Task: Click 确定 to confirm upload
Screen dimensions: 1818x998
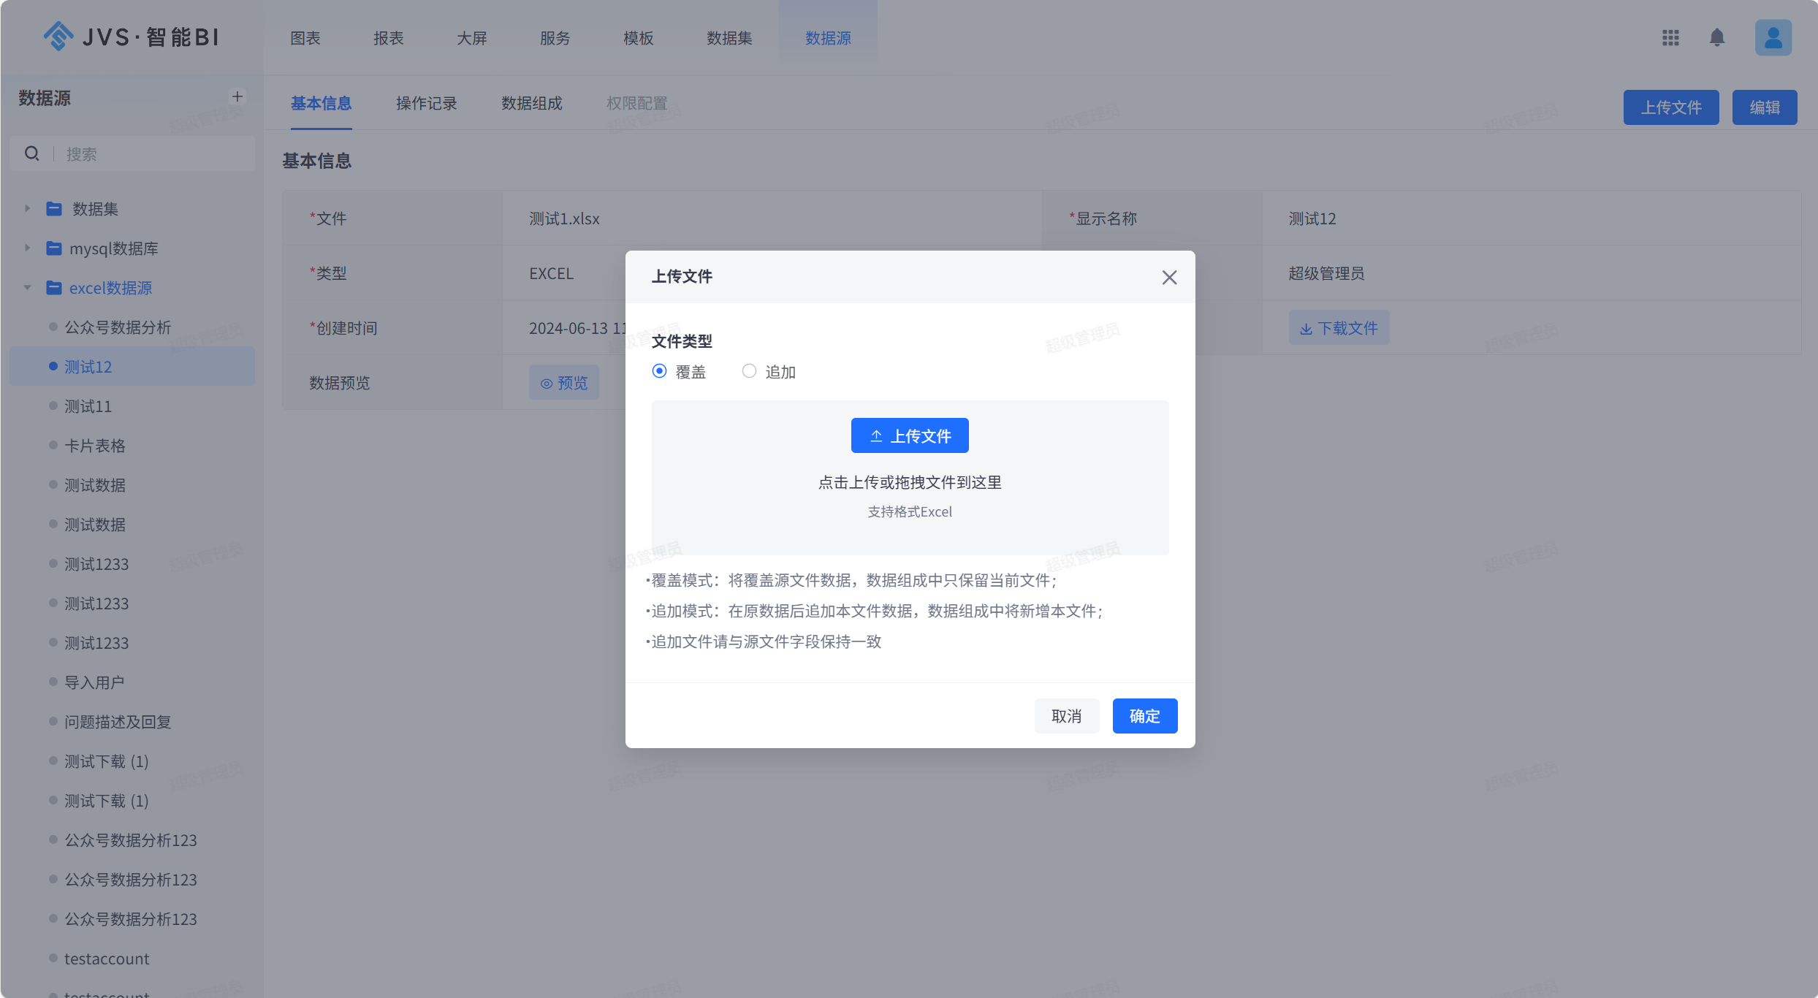Action: pyautogui.click(x=1144, y=716)
